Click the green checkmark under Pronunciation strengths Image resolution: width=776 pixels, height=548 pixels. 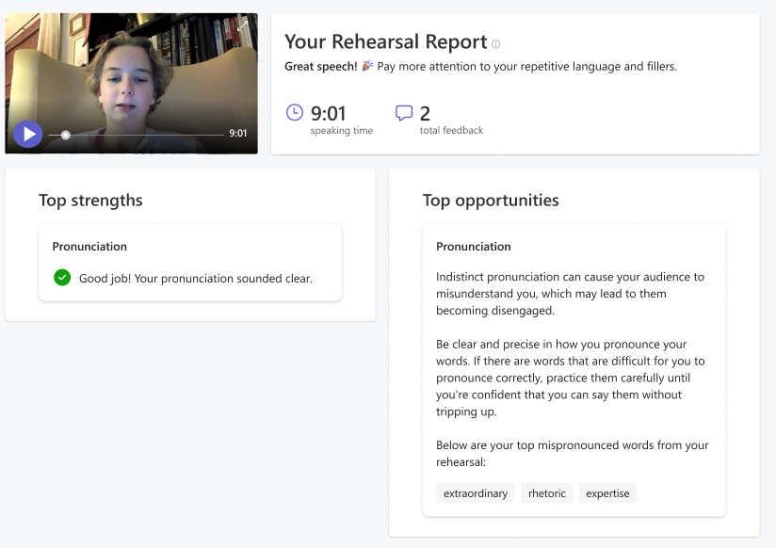tap(62, 277)
